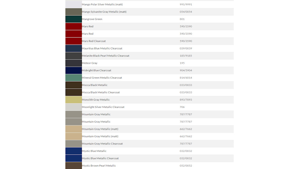The width and height of the screenshot is (294, 169).
Task: Choose the Mystic Blue Metallic Clearcoat swatch
Action: point(73,158)
